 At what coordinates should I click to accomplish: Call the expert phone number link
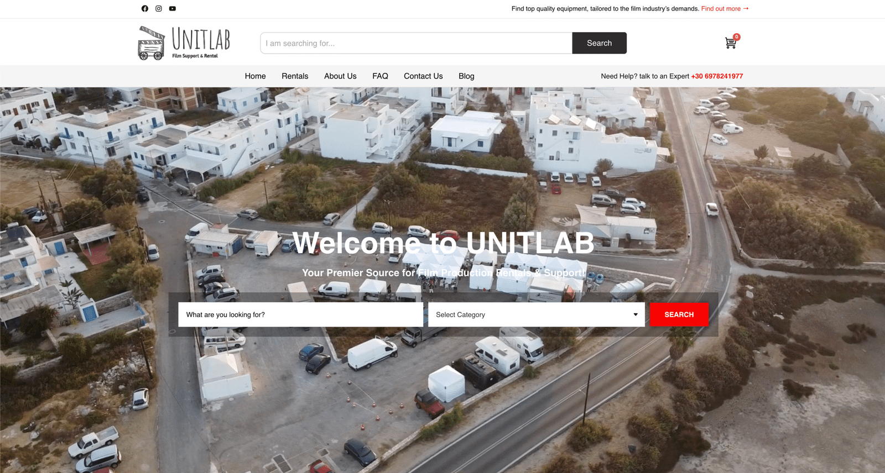(x=717, y=76)
